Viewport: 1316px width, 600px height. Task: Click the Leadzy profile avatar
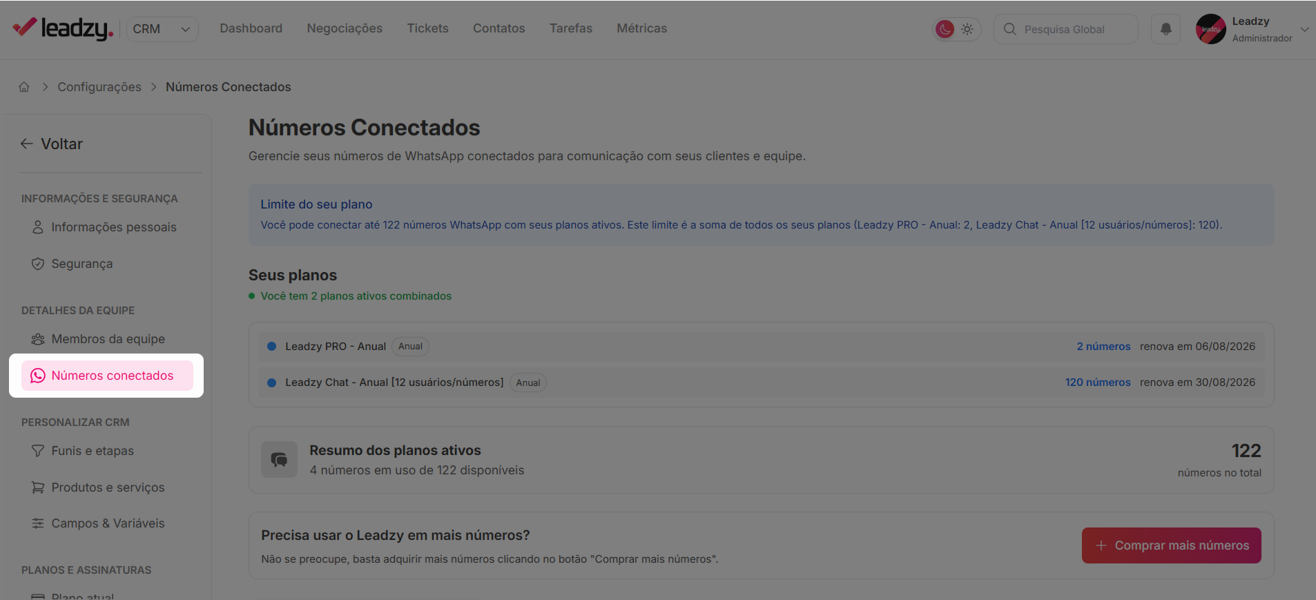pos(1211,29)
